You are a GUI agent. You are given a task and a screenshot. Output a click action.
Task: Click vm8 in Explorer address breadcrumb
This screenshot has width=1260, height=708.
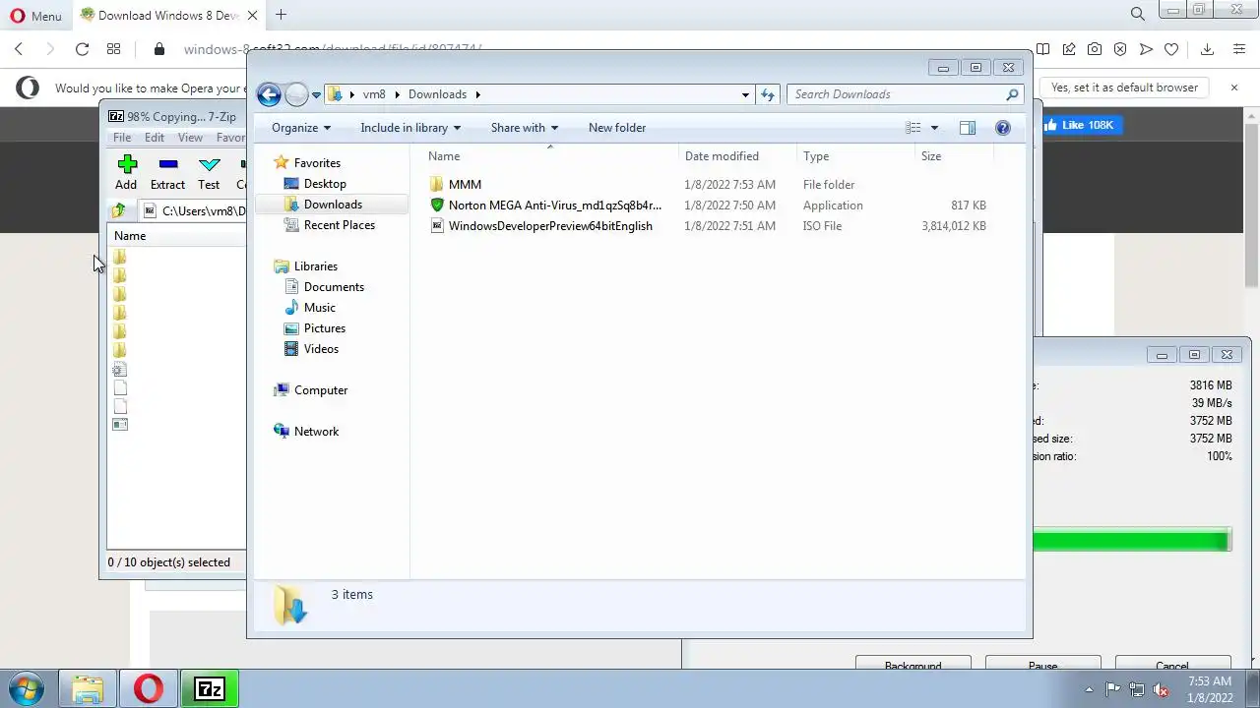[x=373, y=94]
